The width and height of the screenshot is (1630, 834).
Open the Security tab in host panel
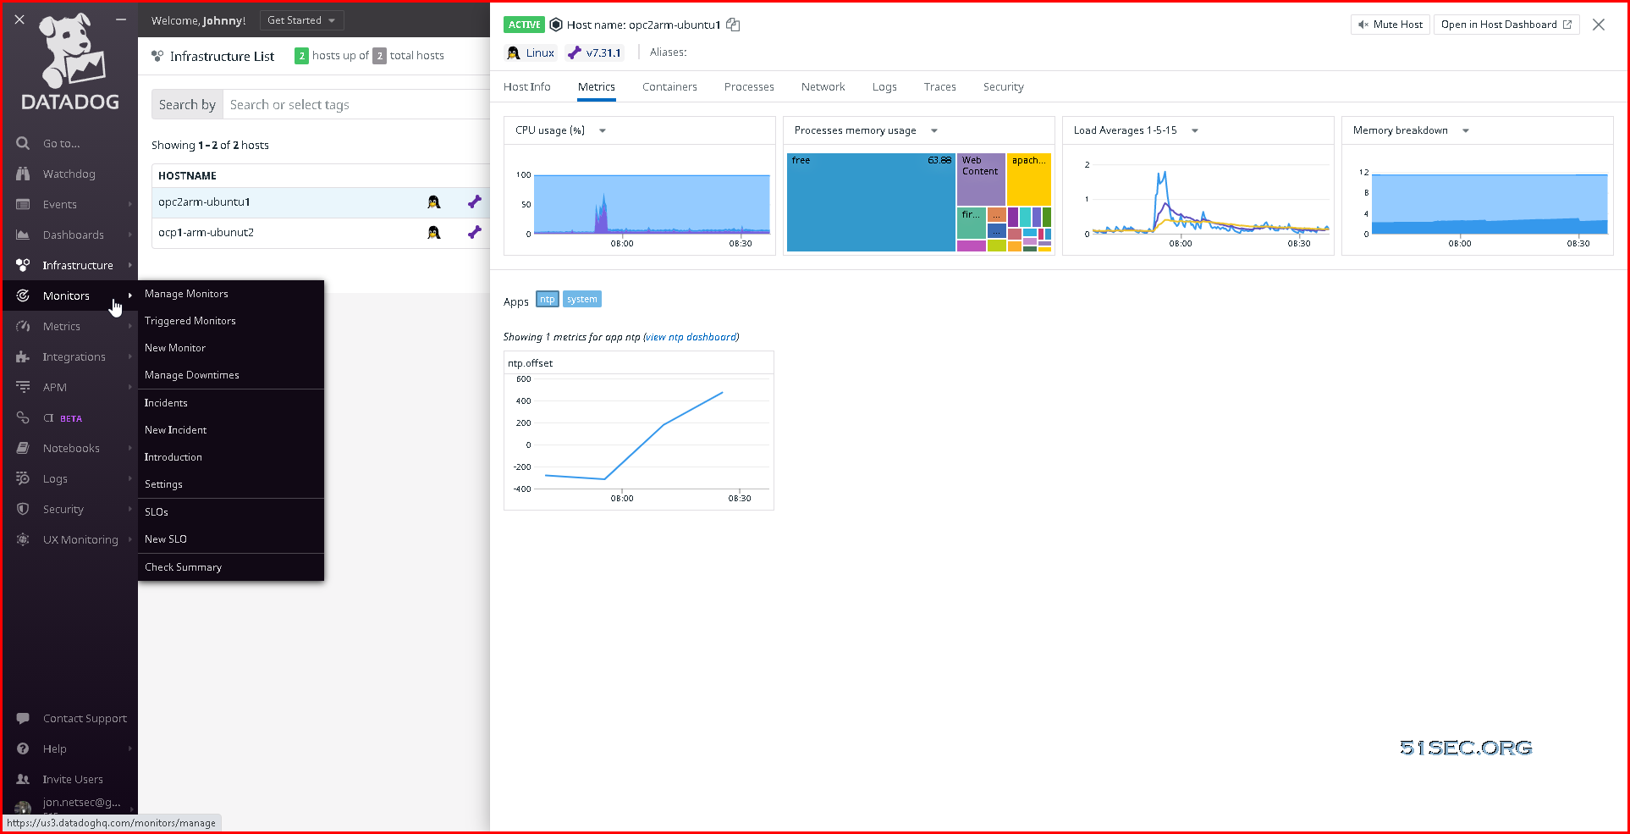(x=1004, y=87)
